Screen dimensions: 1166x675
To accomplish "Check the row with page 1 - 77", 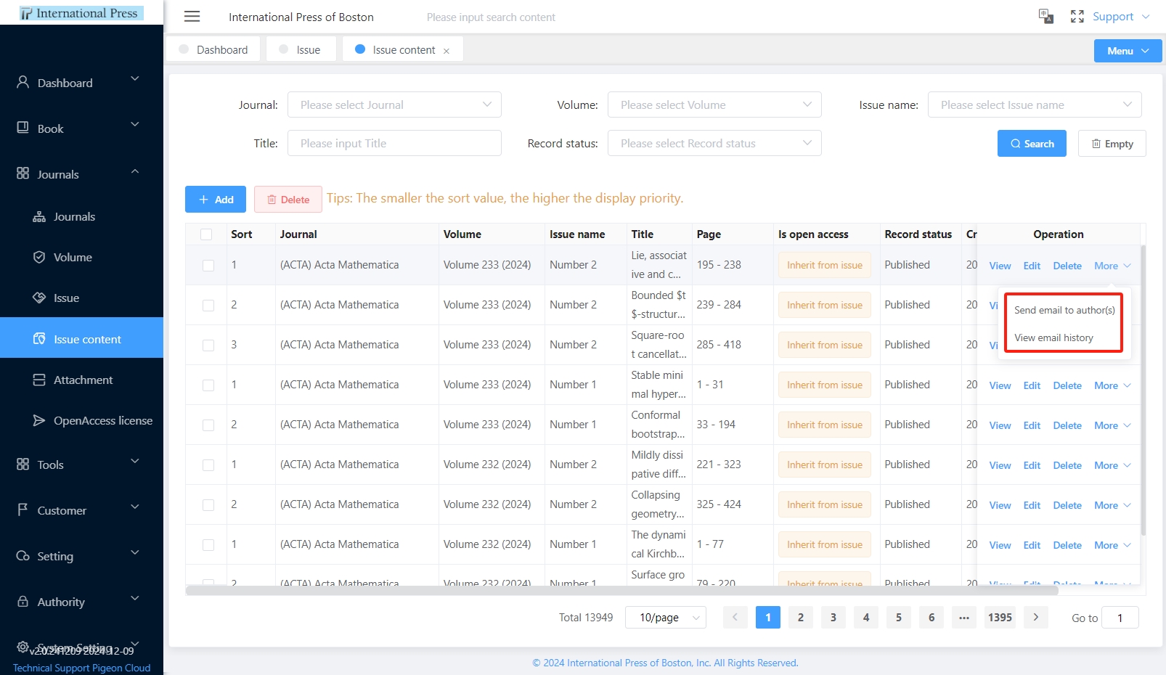I will coord(208,545).
